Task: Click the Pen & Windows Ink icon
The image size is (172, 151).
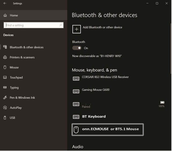Action: tap(5, 98)
